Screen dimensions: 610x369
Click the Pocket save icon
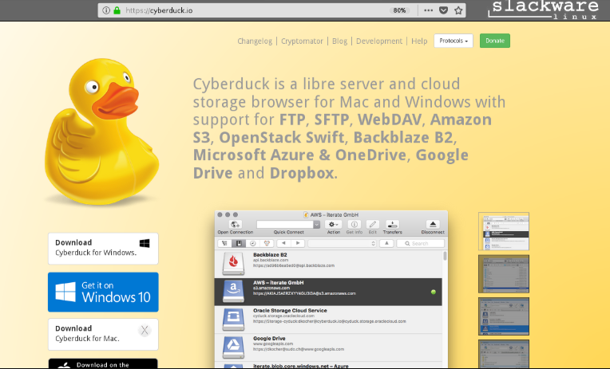click(443, 10)
